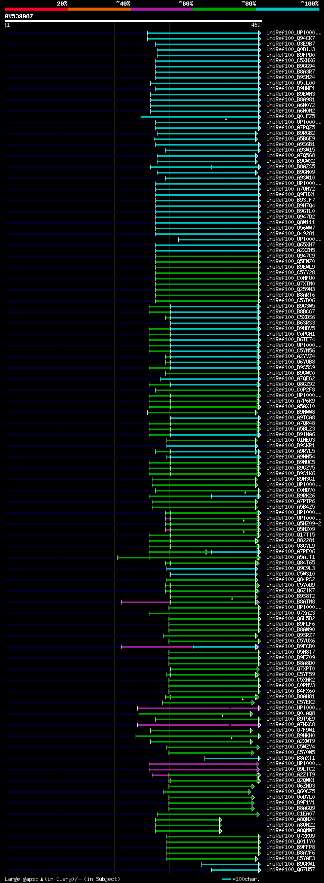Select hit label UniRef100_C5YB06
The width and height of the screenshot is (324, 883).
pyautogui.click(x=291, y=301)
